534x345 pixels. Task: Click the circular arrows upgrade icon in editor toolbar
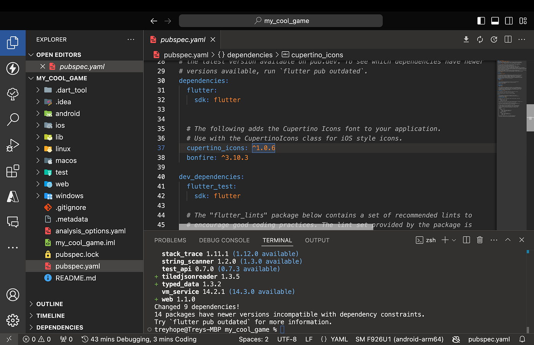click(480, 40)
